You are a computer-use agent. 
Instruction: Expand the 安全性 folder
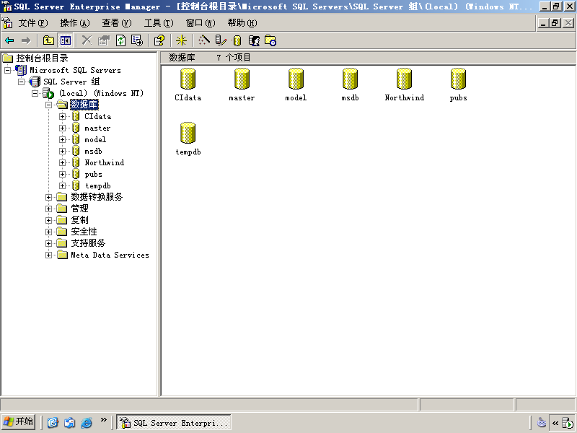[48, 232]
